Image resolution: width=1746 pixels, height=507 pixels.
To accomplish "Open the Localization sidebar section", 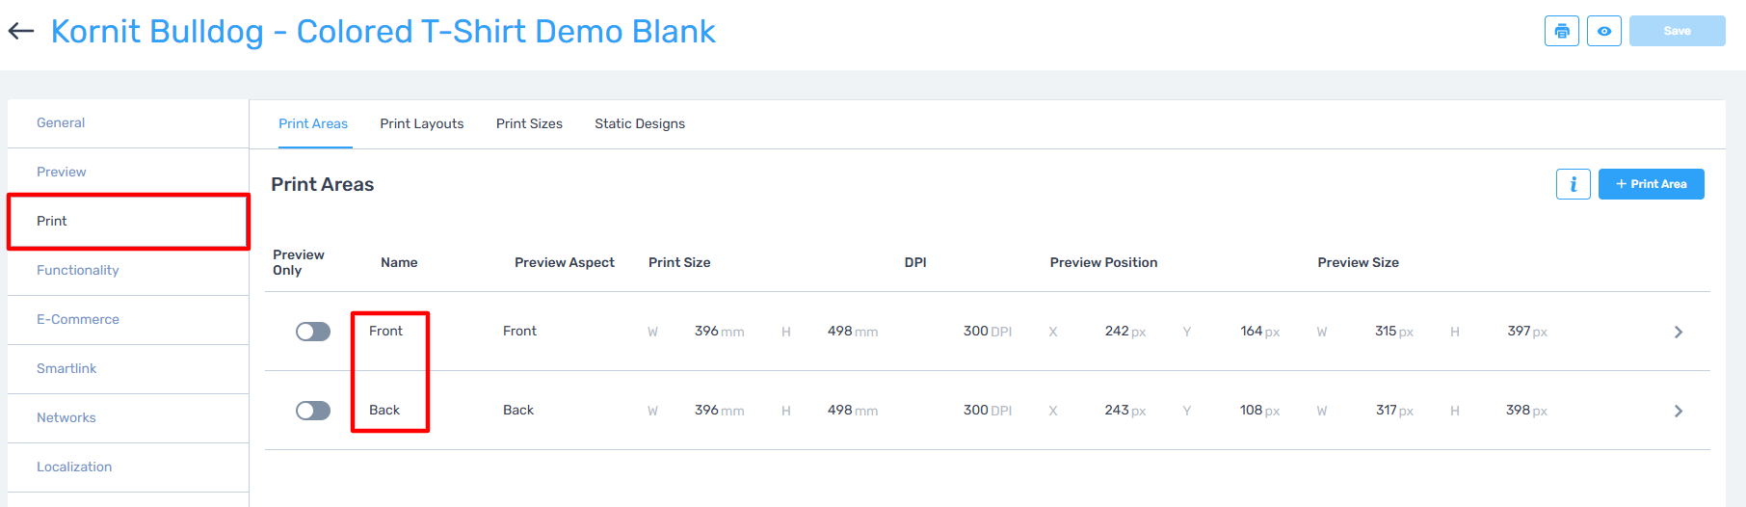I will pos(74,467).
